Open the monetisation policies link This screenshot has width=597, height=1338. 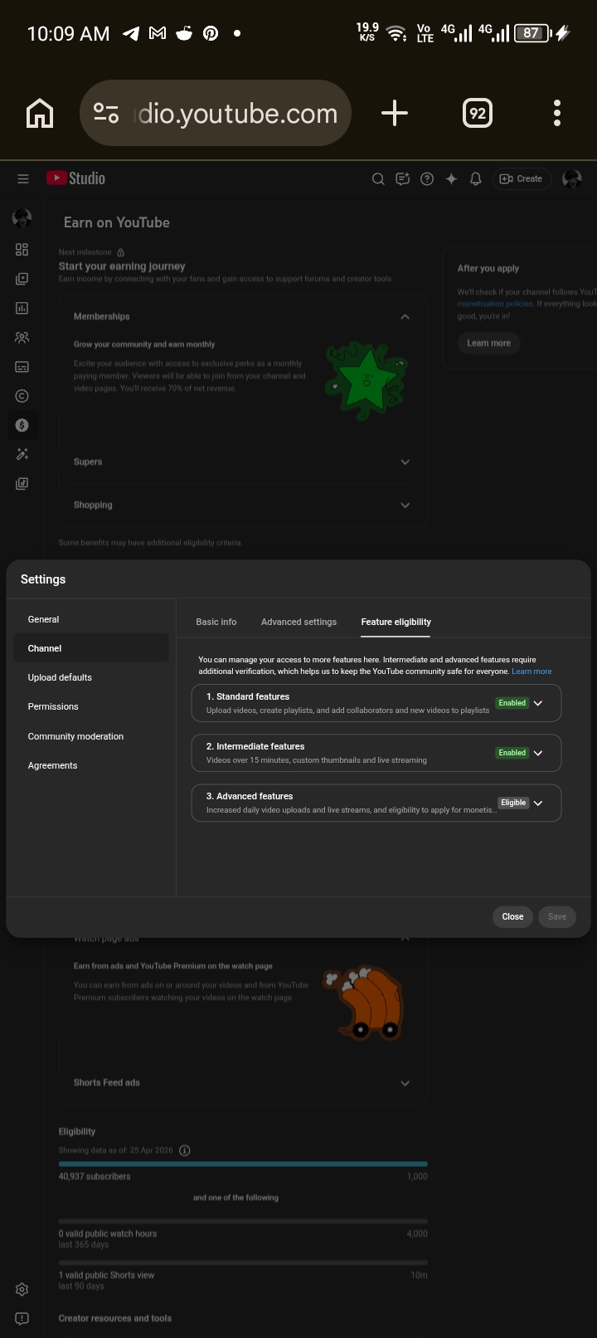(x=494, y=304)
